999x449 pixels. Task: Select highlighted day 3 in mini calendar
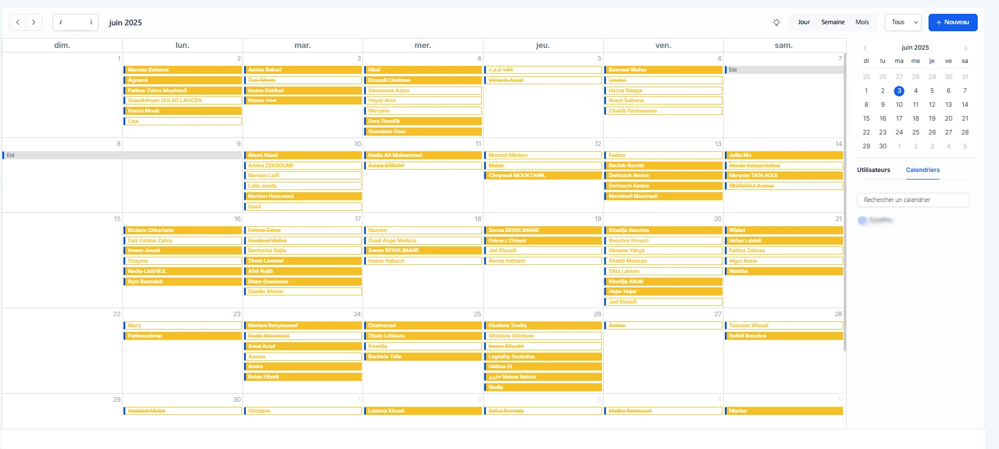pyautogui.click(x=899, y=91)
